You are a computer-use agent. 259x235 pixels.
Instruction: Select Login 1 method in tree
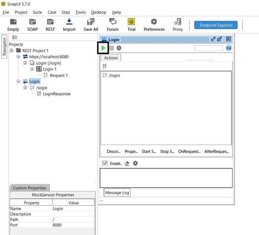[49, 69]
